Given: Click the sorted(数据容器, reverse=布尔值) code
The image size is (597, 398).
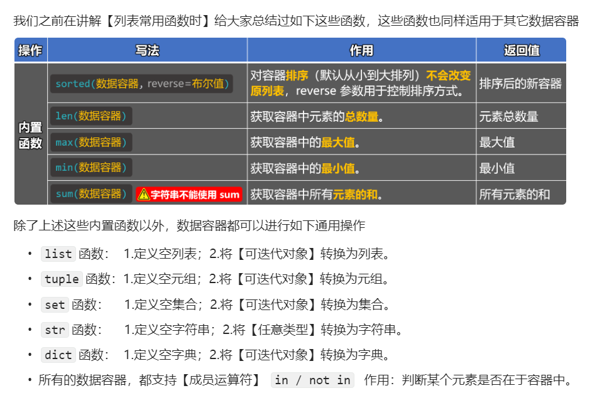Looking at the screenshot, I should point(141,83).
